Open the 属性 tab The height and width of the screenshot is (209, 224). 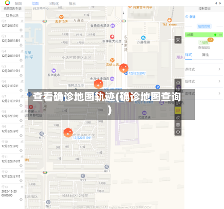(x=205, y=55)
